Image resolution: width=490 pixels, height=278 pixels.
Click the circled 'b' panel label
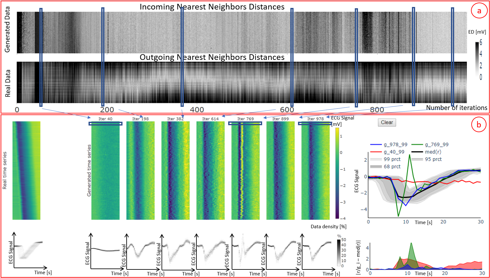(479, 125)
